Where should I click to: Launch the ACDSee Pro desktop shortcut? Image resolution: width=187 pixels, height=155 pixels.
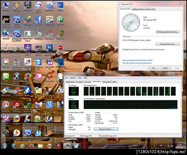[17, 107]
